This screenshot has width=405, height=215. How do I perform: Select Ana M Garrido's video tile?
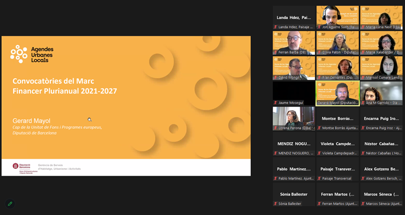pos(381,94)
